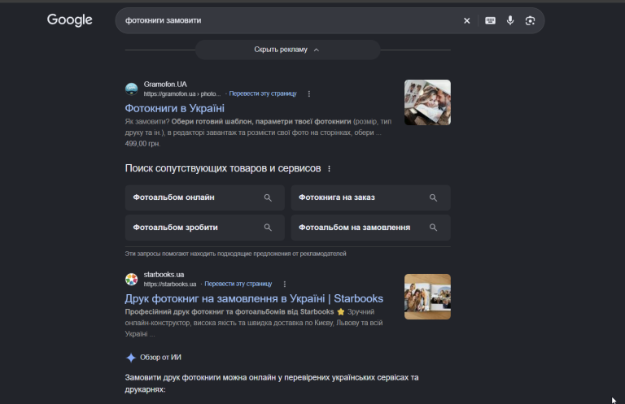
Task: Open the Google logo homepage
Action: [x=70, y=20]
